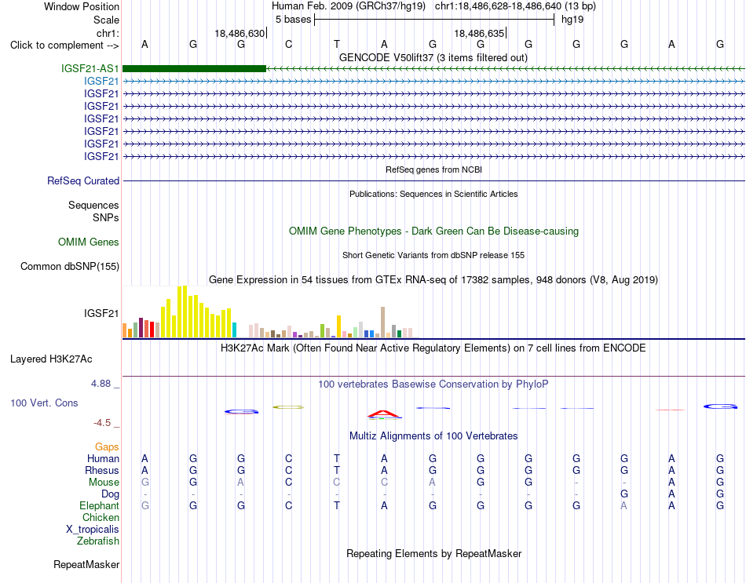The height and width of the screenshot is (583, 746).
Task: Click the genome position text chr1:18,486,628-18,486,640
Action: point(498,6)
